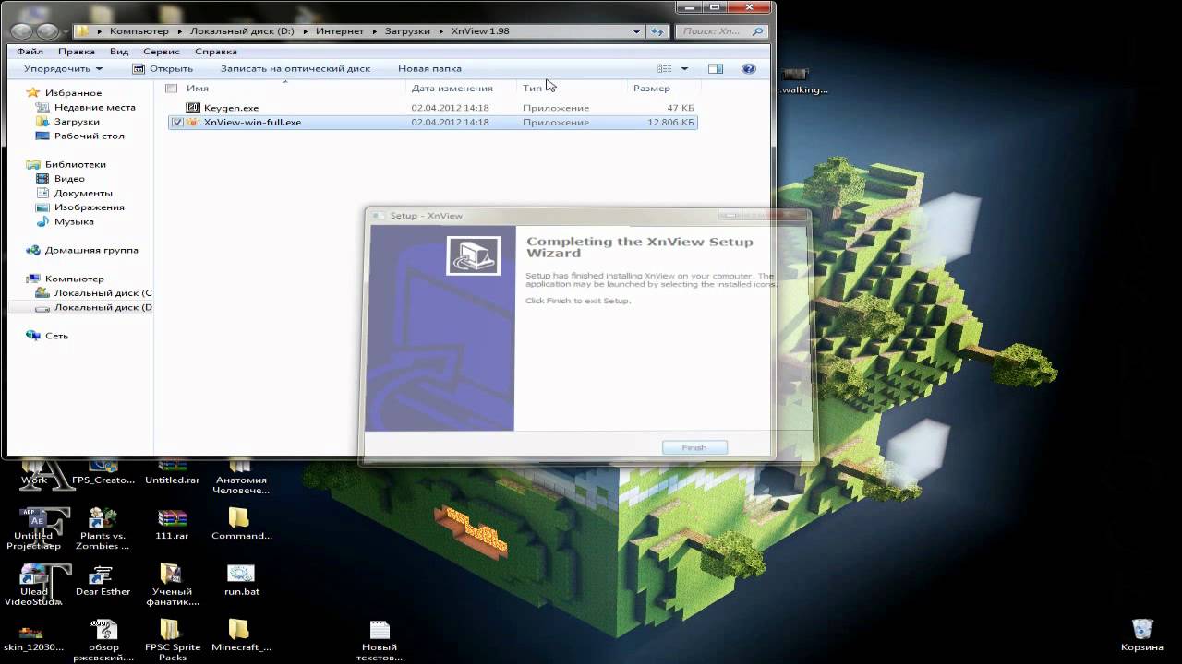Image resolution: width=1182 pixels, height=664 pixels.
Task: Open the Вид menu in Explorer
Action: (x=119, y=52)
